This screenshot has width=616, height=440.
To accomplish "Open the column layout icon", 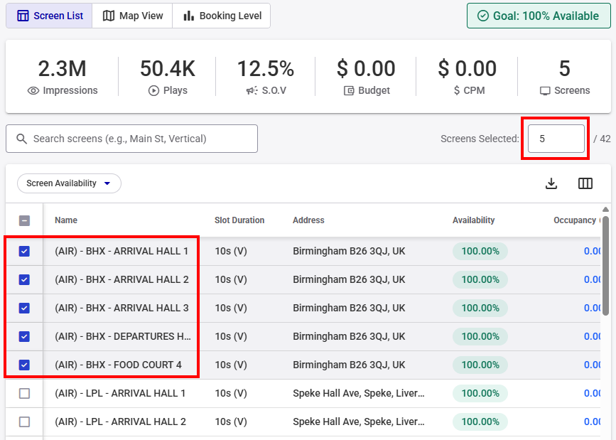I will [585, 183].
